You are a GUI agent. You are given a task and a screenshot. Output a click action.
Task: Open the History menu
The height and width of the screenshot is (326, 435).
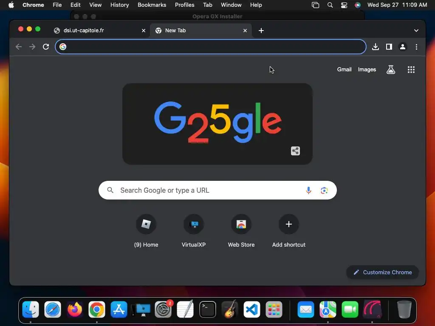(119, 5)
